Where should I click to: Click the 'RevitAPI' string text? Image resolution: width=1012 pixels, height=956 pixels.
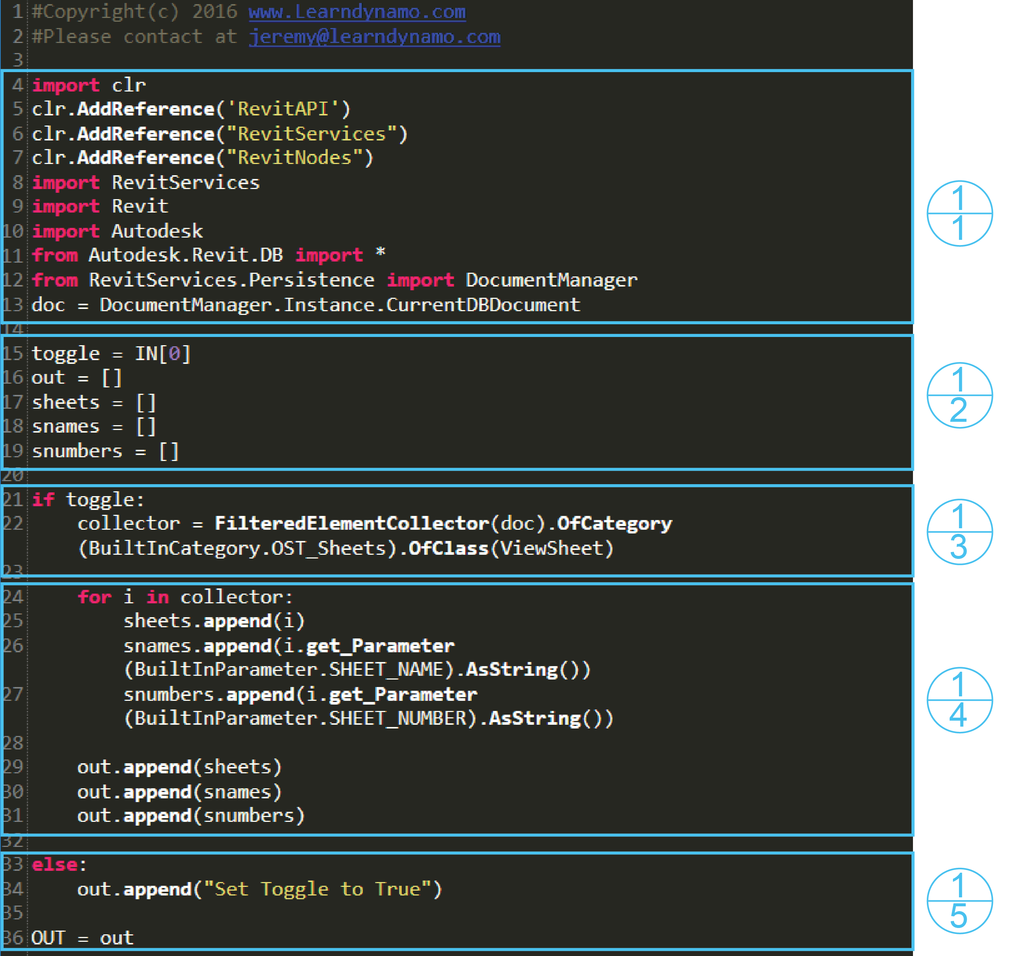pyautogui.click(x=284, y=109)
